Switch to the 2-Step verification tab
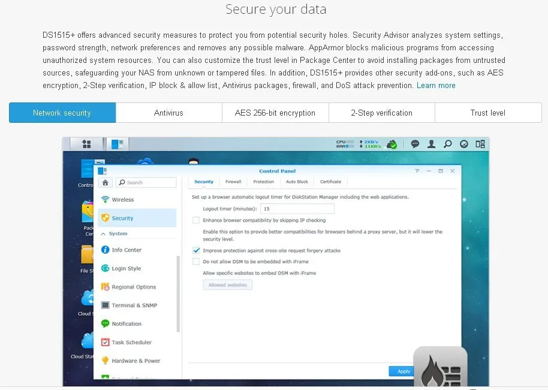The width and height of the screenshot is (548, 390). [382, 113]
